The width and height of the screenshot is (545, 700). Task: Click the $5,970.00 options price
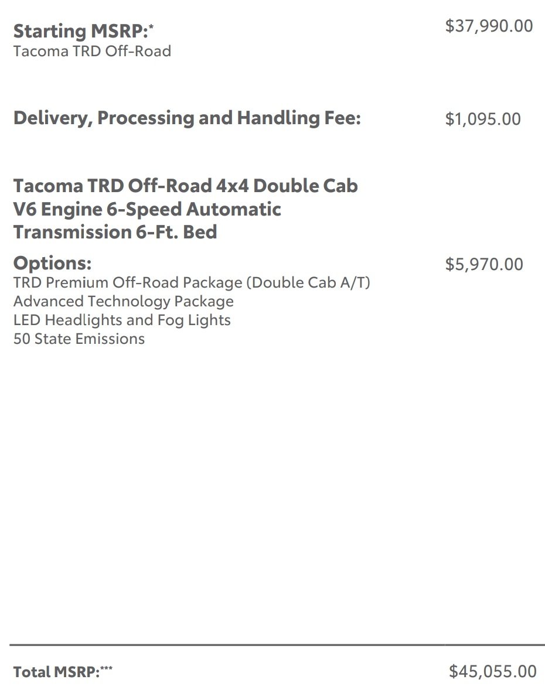(484, 264)
